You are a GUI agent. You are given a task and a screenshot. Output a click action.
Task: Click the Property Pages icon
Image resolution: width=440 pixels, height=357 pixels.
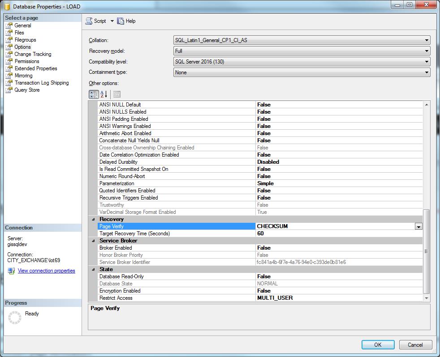tap(116, 94)
